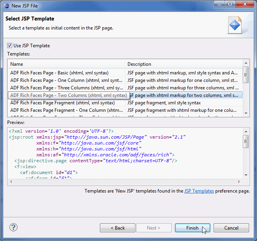
Task: Click the Finish button
Action: pyautogui.click(x=192, y=228)
